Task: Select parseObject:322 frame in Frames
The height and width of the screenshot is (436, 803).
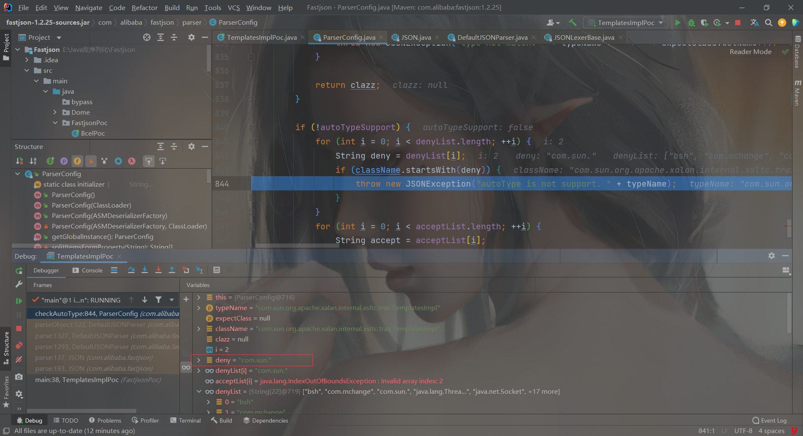Action: coord(103,324)
